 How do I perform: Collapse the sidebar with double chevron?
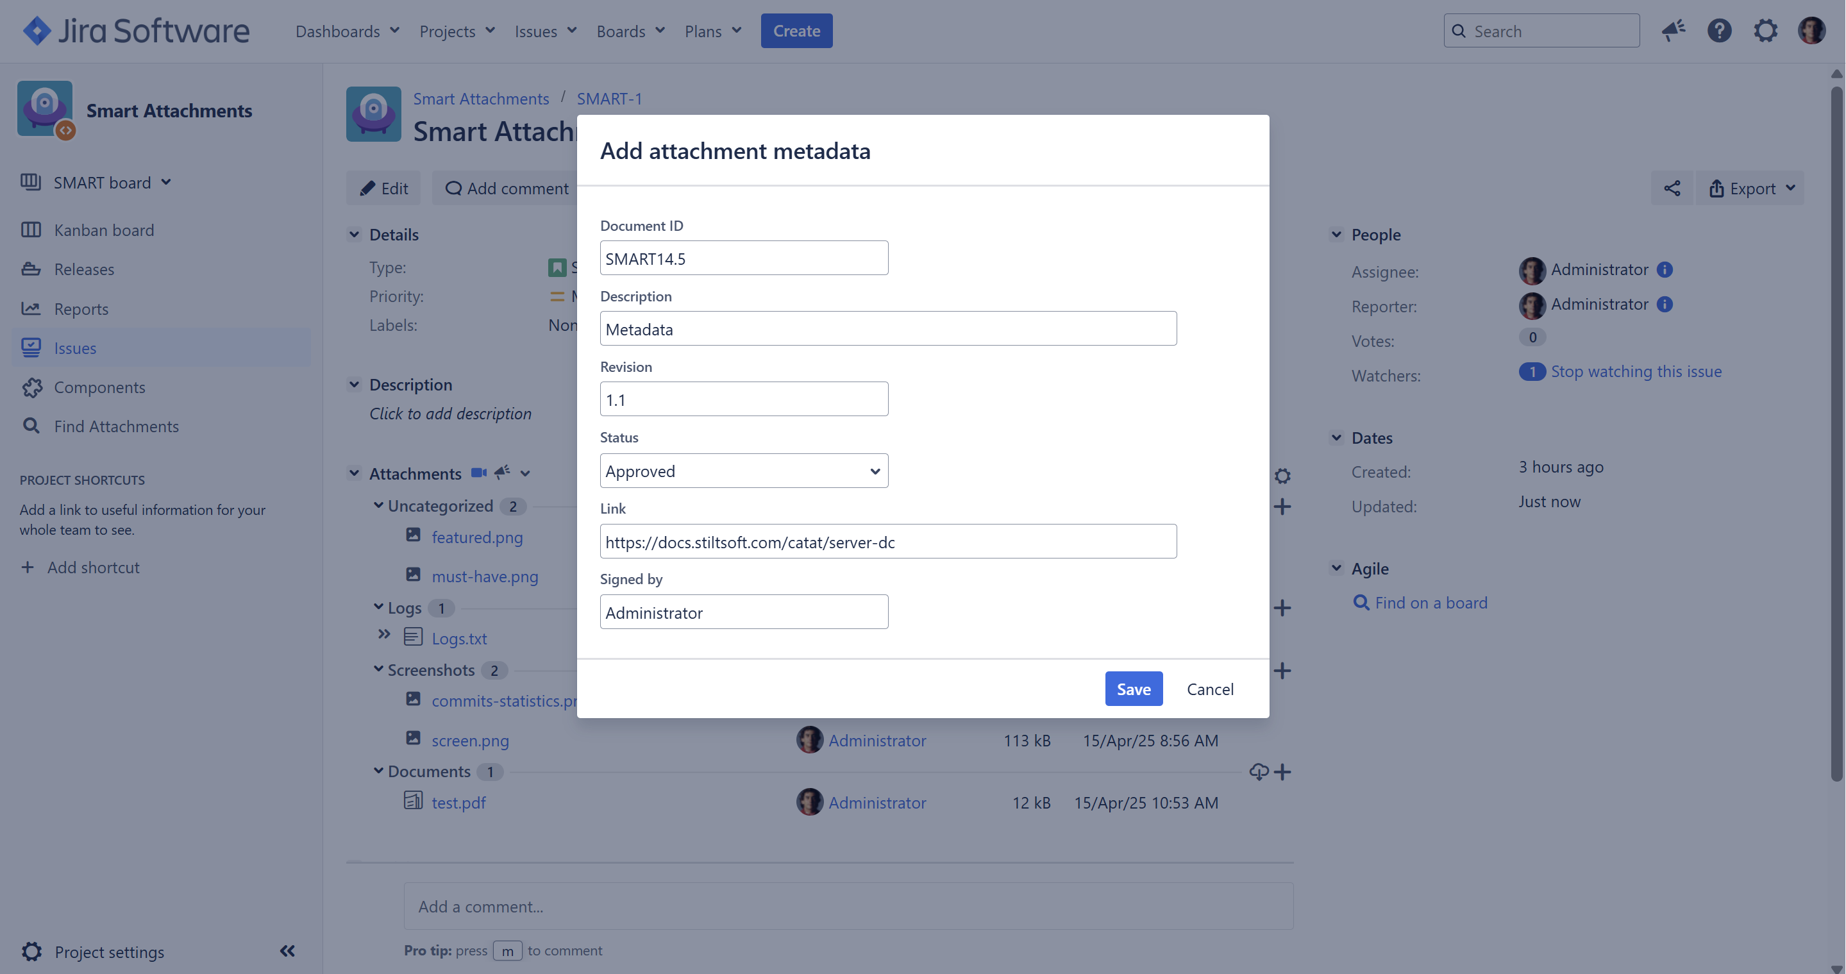[287, 951]
